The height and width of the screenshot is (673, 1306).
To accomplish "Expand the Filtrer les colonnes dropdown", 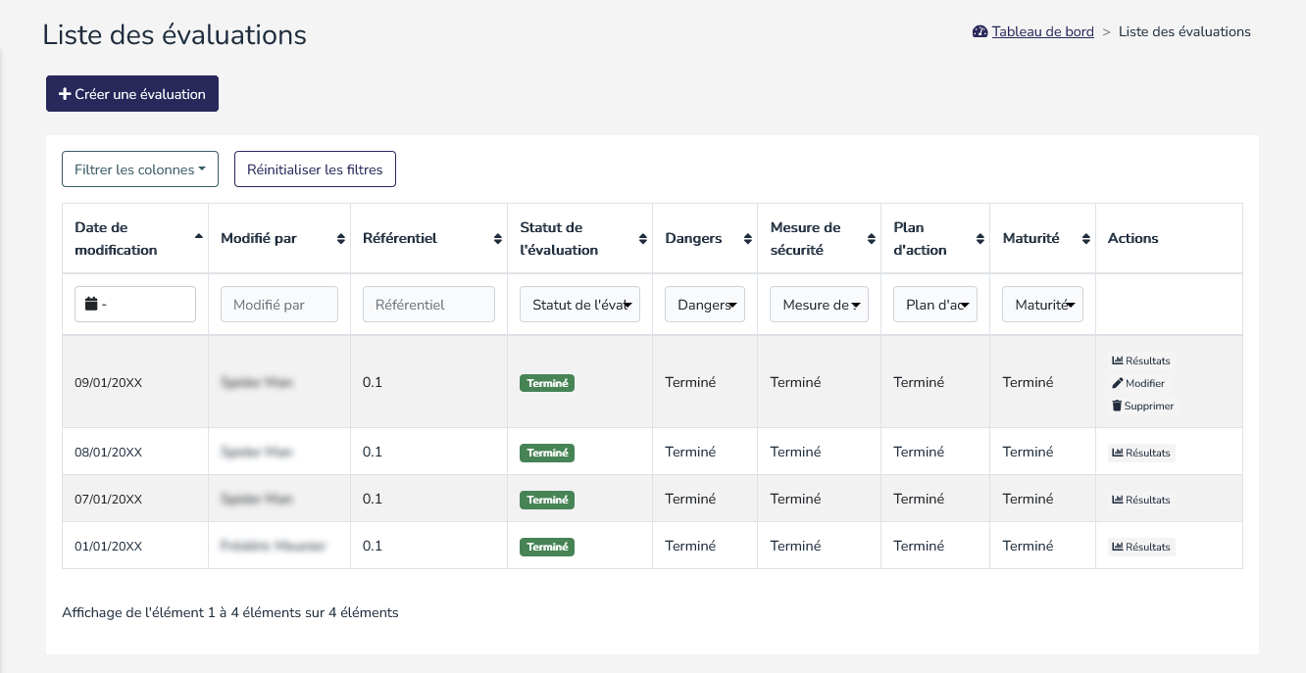I will 140,169.
